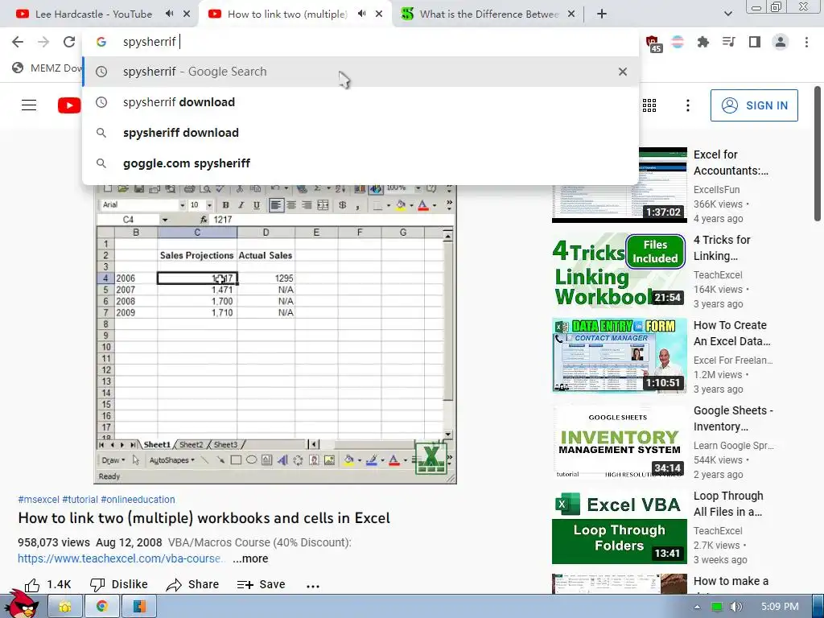Expand the description with '...more'
This screenshot has width=824, height=618.
[x=251, y=558]
